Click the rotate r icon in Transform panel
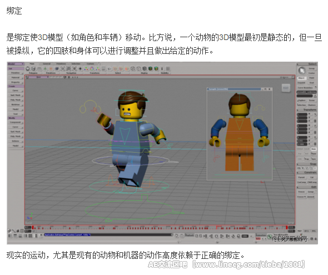This screenshot has width=328, height=275. click(x=315, y=126)
